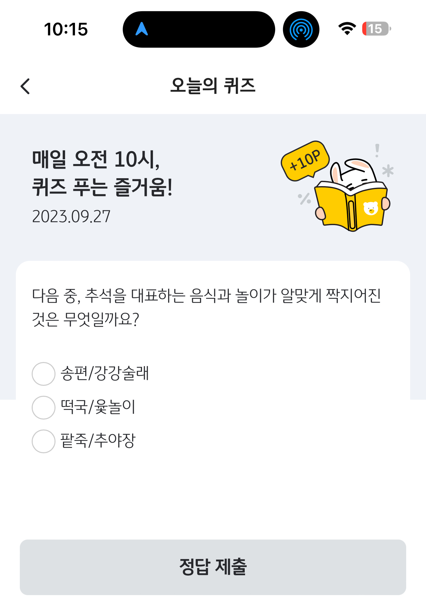Viewport: 426px width, 607px height.
Task: Tap the quiz date 2023.09.27
Action: pos(71,217)
